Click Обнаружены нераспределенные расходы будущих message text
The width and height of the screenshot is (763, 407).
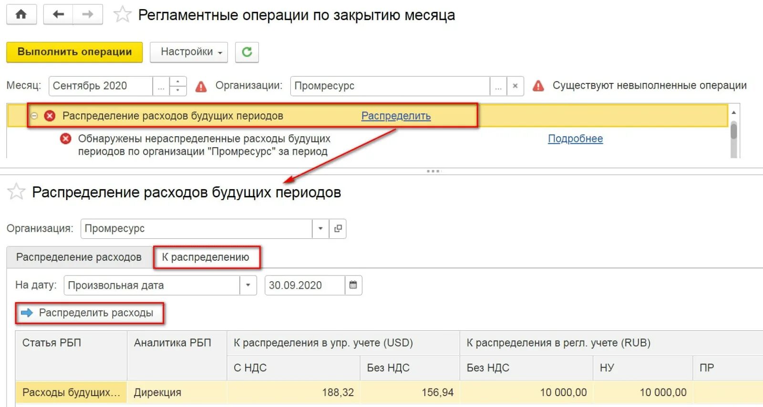click(x=204, y=145)
